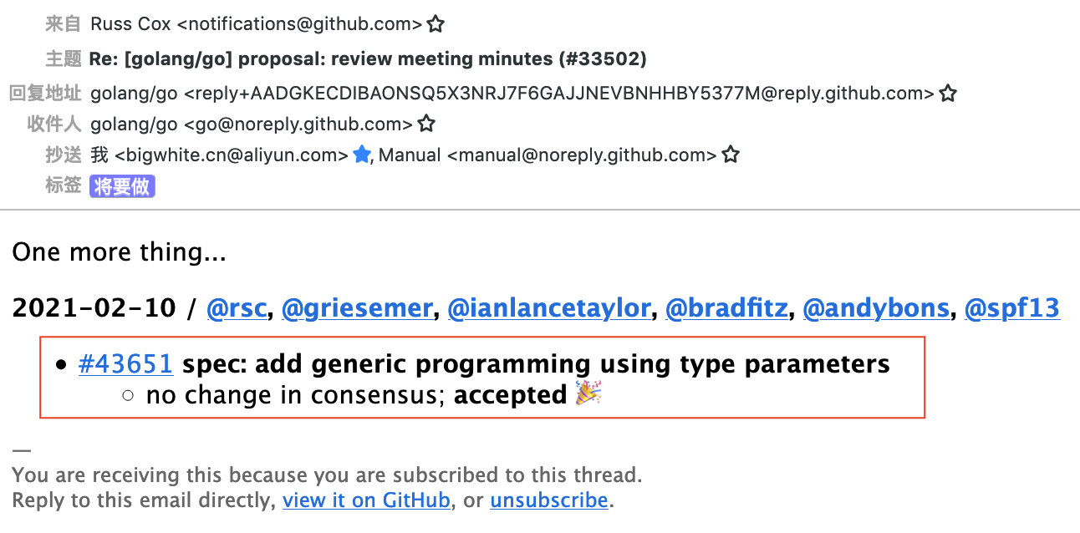Click blue star next to bigwhite.cn@aliyun.com
Screen dimensions: 1080x533
pos(362,155)
